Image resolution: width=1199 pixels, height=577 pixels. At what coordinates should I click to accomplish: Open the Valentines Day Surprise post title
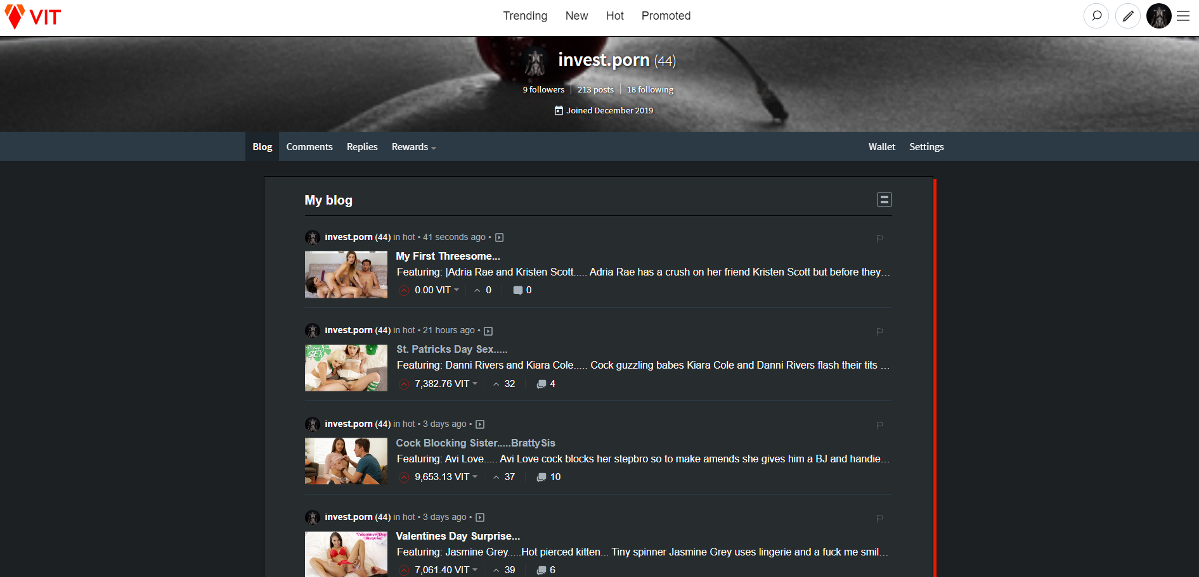click(458, 536)
